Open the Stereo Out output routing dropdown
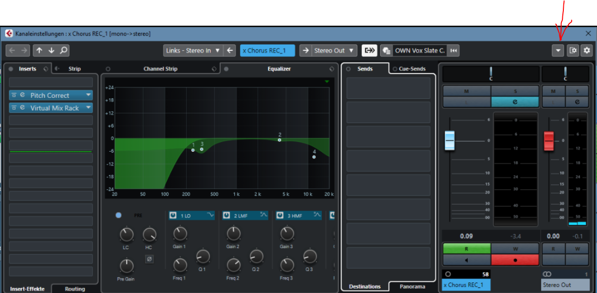This screenshot has height=293, width=597. point(335,50)
